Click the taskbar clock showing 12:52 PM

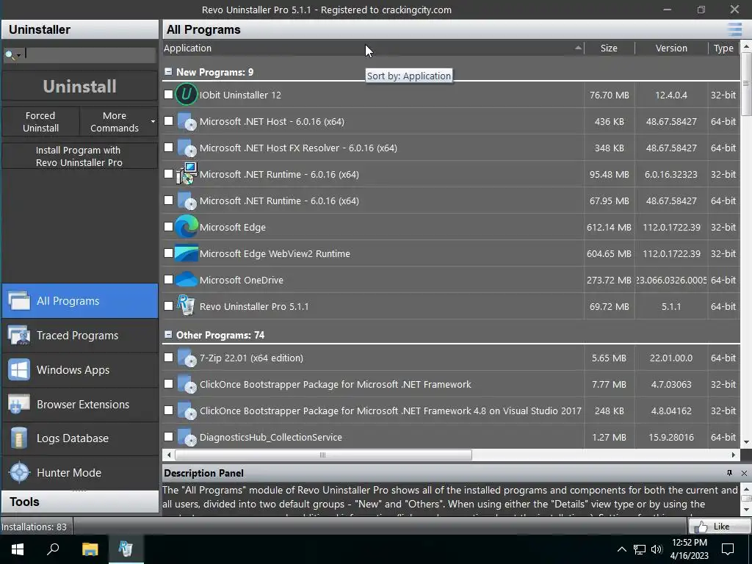coord(689,549)
